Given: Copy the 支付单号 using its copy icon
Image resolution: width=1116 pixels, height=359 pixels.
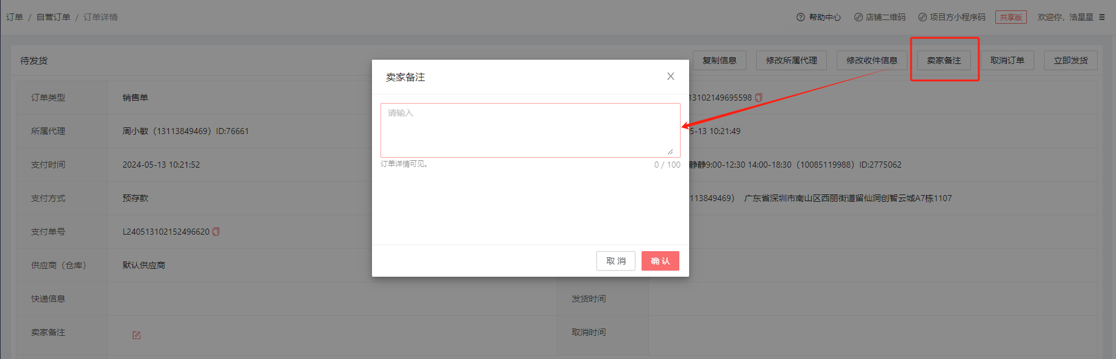Looking at the screenshot, I should (216, 232).
